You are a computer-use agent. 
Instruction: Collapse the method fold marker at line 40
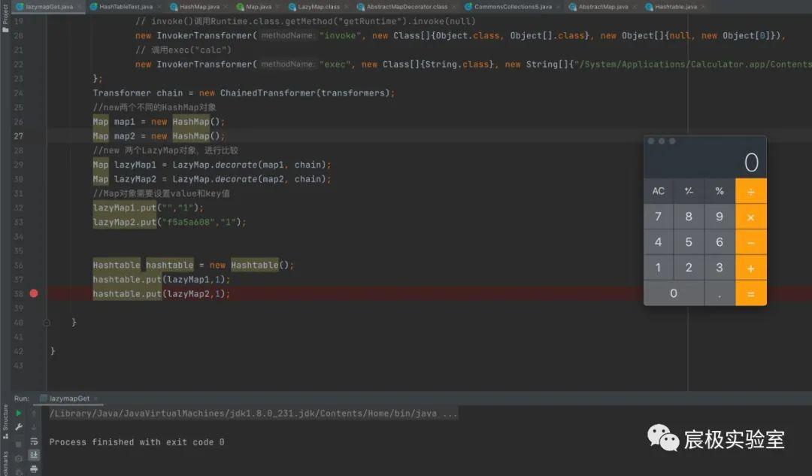click(x=47, y=322)
